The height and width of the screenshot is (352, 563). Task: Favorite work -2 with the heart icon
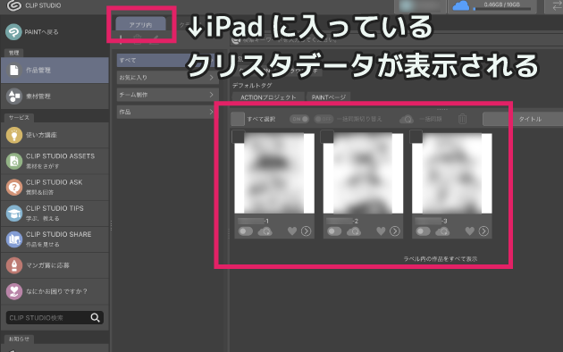pyautogui.click(x=381, y=231)
